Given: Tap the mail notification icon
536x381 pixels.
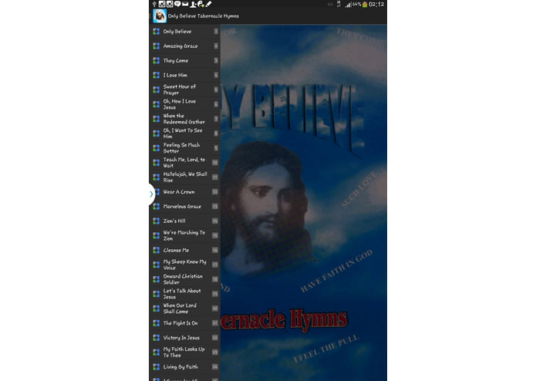Looking at the screenshot, I should pyautogui.click(x=185, y=4).
